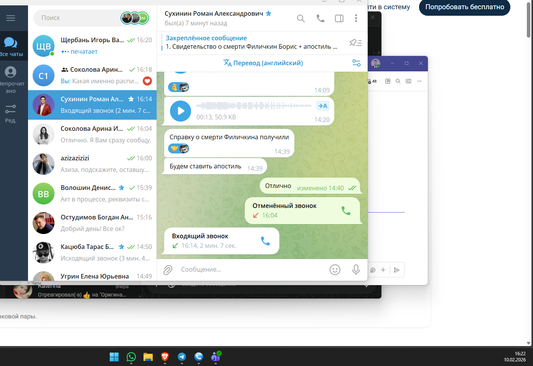
Task: Open the azizazizizi chat
Action: 92,164
